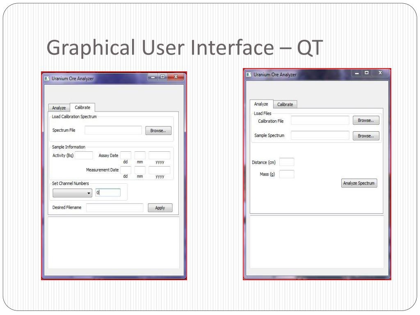Click Browse button beside Spectrum File
The height and width of the screenshot is (315, 420).
158,130
